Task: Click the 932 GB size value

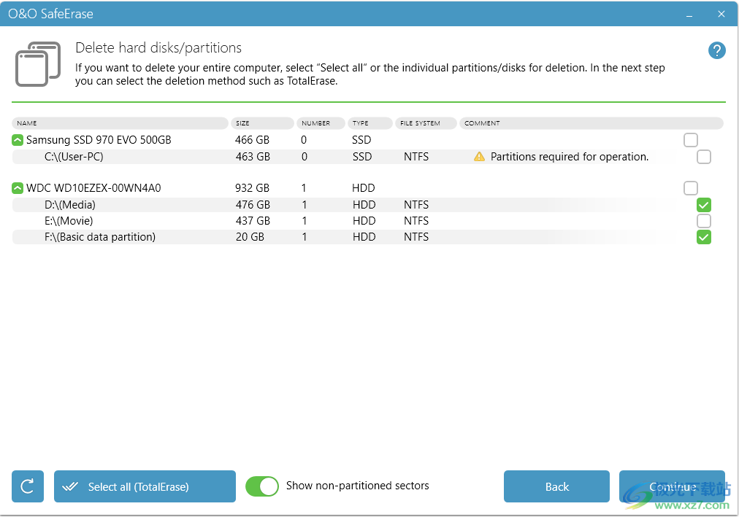Action: [x=252, y=187]
